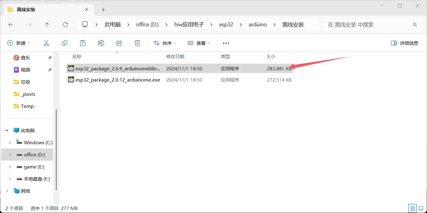Image resolution: width=427 pixels, height=213 pixels.
Task: Switch to details list view layout
Action: click(412, 208)
